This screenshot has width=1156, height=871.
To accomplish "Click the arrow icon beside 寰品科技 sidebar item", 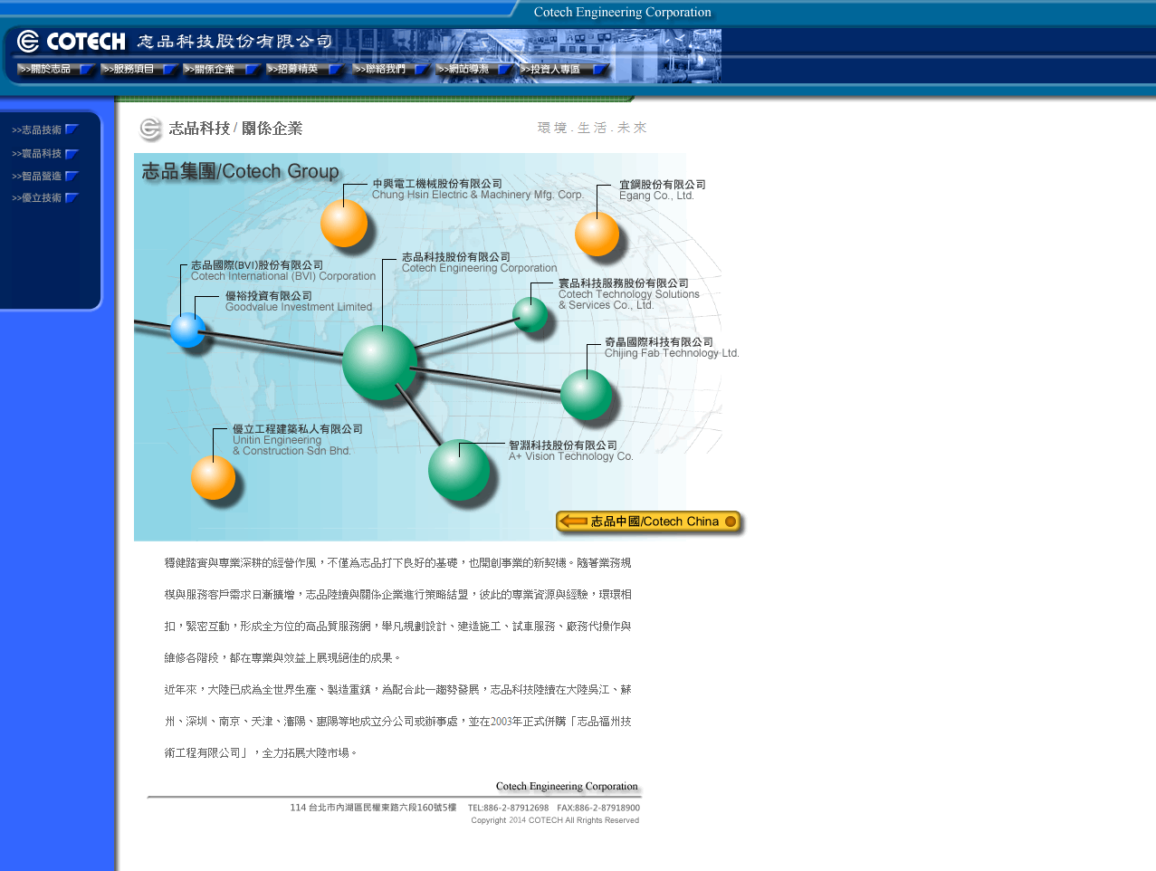I will 72,154.
